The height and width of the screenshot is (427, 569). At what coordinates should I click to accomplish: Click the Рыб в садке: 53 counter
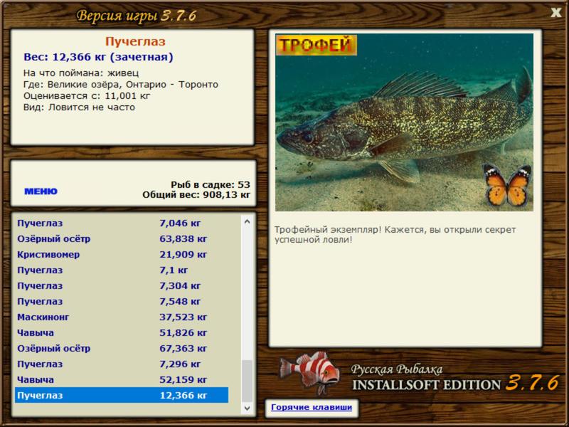211,184
